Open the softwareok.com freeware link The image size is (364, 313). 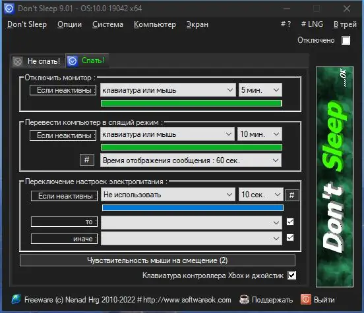(128, 300)
